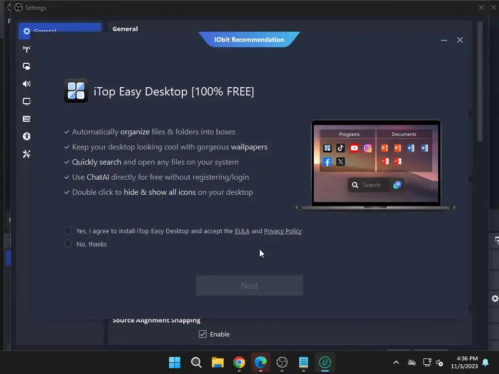499x374 pixels.
Task: Open the Audio settings speaker icon
Action: (27, 84)
